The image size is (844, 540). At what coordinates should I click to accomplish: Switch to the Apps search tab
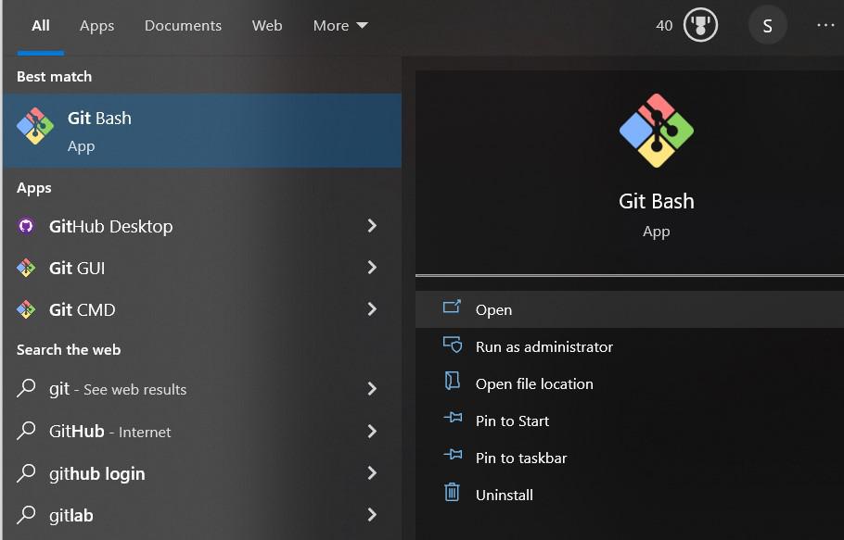click(96, 26)
